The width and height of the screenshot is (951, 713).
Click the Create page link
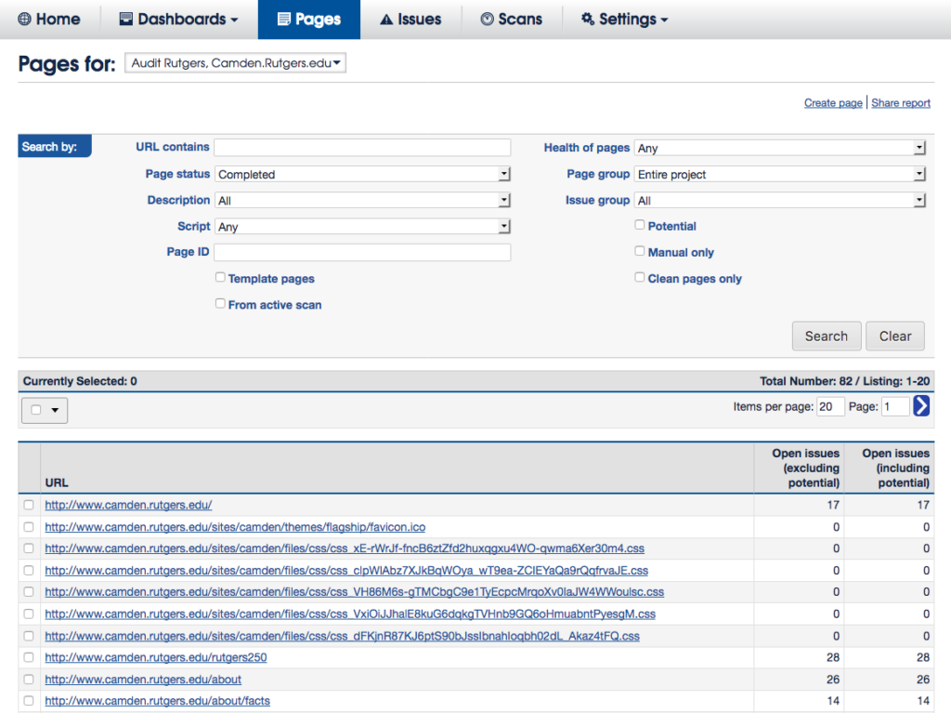pos(833,103)
